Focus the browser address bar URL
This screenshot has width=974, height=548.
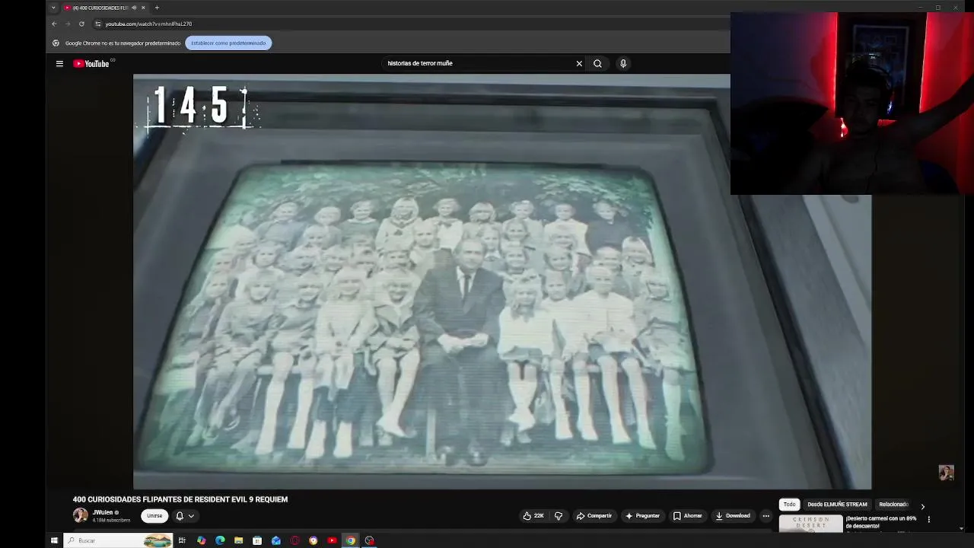(148, 24)
